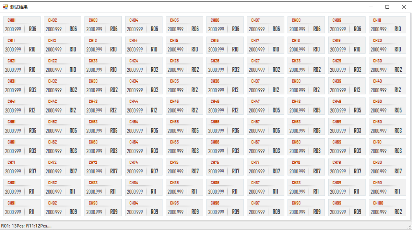Select the CH81 channel tile

click(x=22, y=187)
